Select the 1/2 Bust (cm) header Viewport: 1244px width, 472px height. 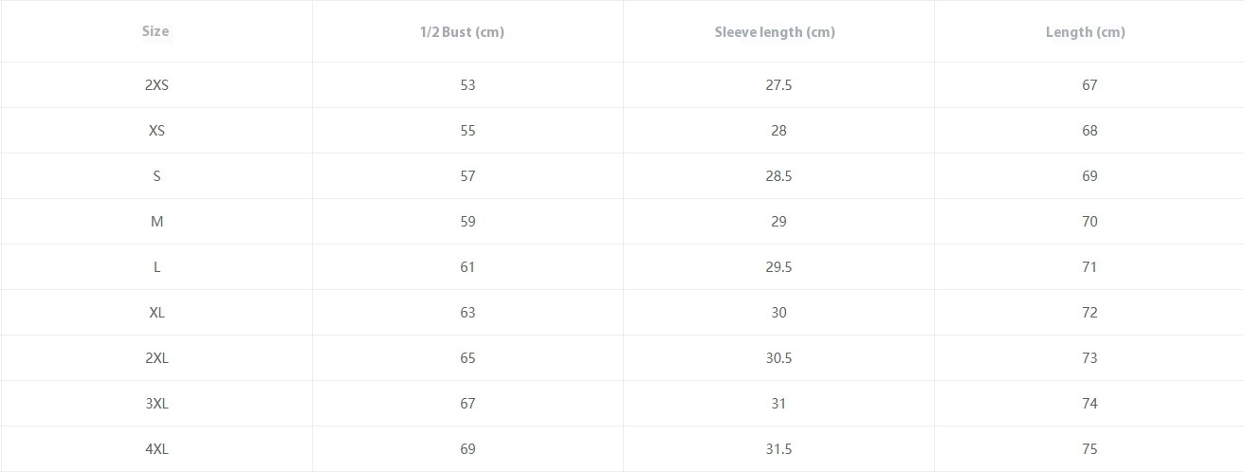click(x=462, y=32)
